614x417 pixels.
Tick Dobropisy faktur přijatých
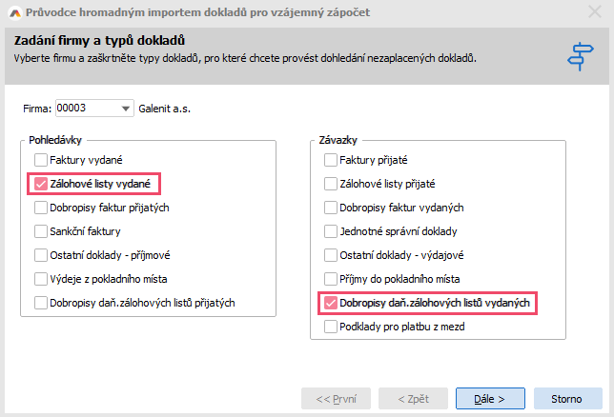pos(41,208)
